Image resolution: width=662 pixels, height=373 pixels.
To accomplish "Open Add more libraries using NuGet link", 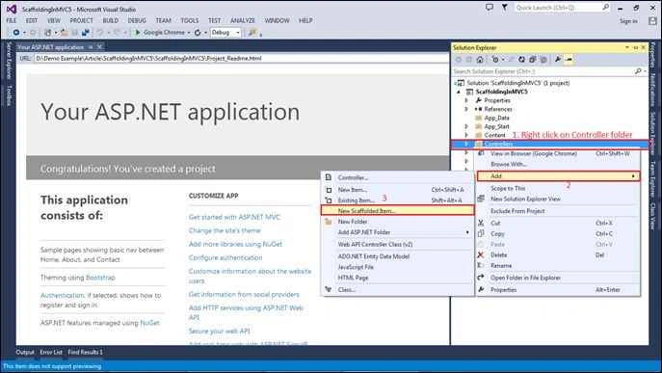I will coord(235,244).
